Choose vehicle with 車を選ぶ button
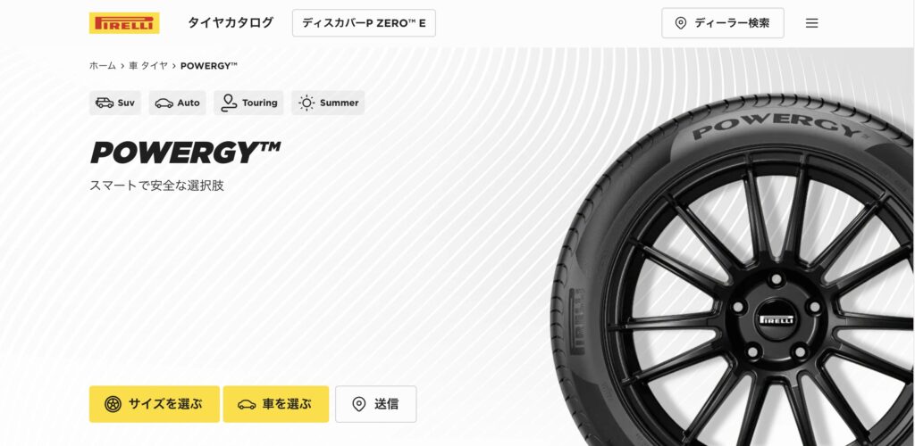Screen dimensions: 915x446 [275, 404]
